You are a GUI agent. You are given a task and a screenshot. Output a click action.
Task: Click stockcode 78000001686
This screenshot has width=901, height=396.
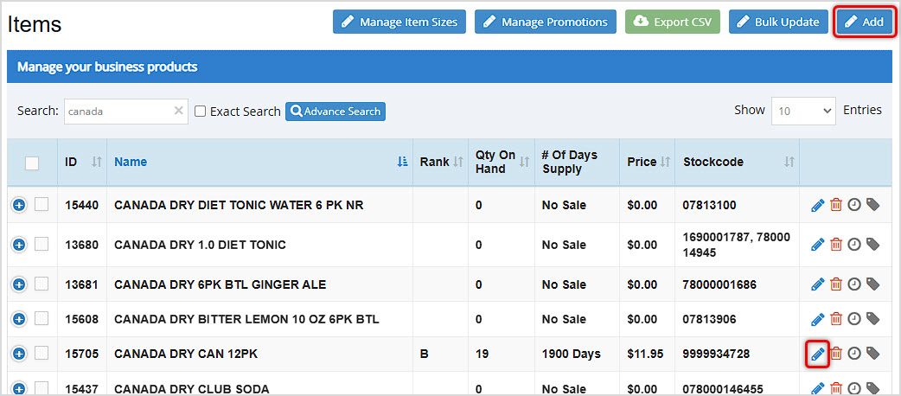click(719, 284)
